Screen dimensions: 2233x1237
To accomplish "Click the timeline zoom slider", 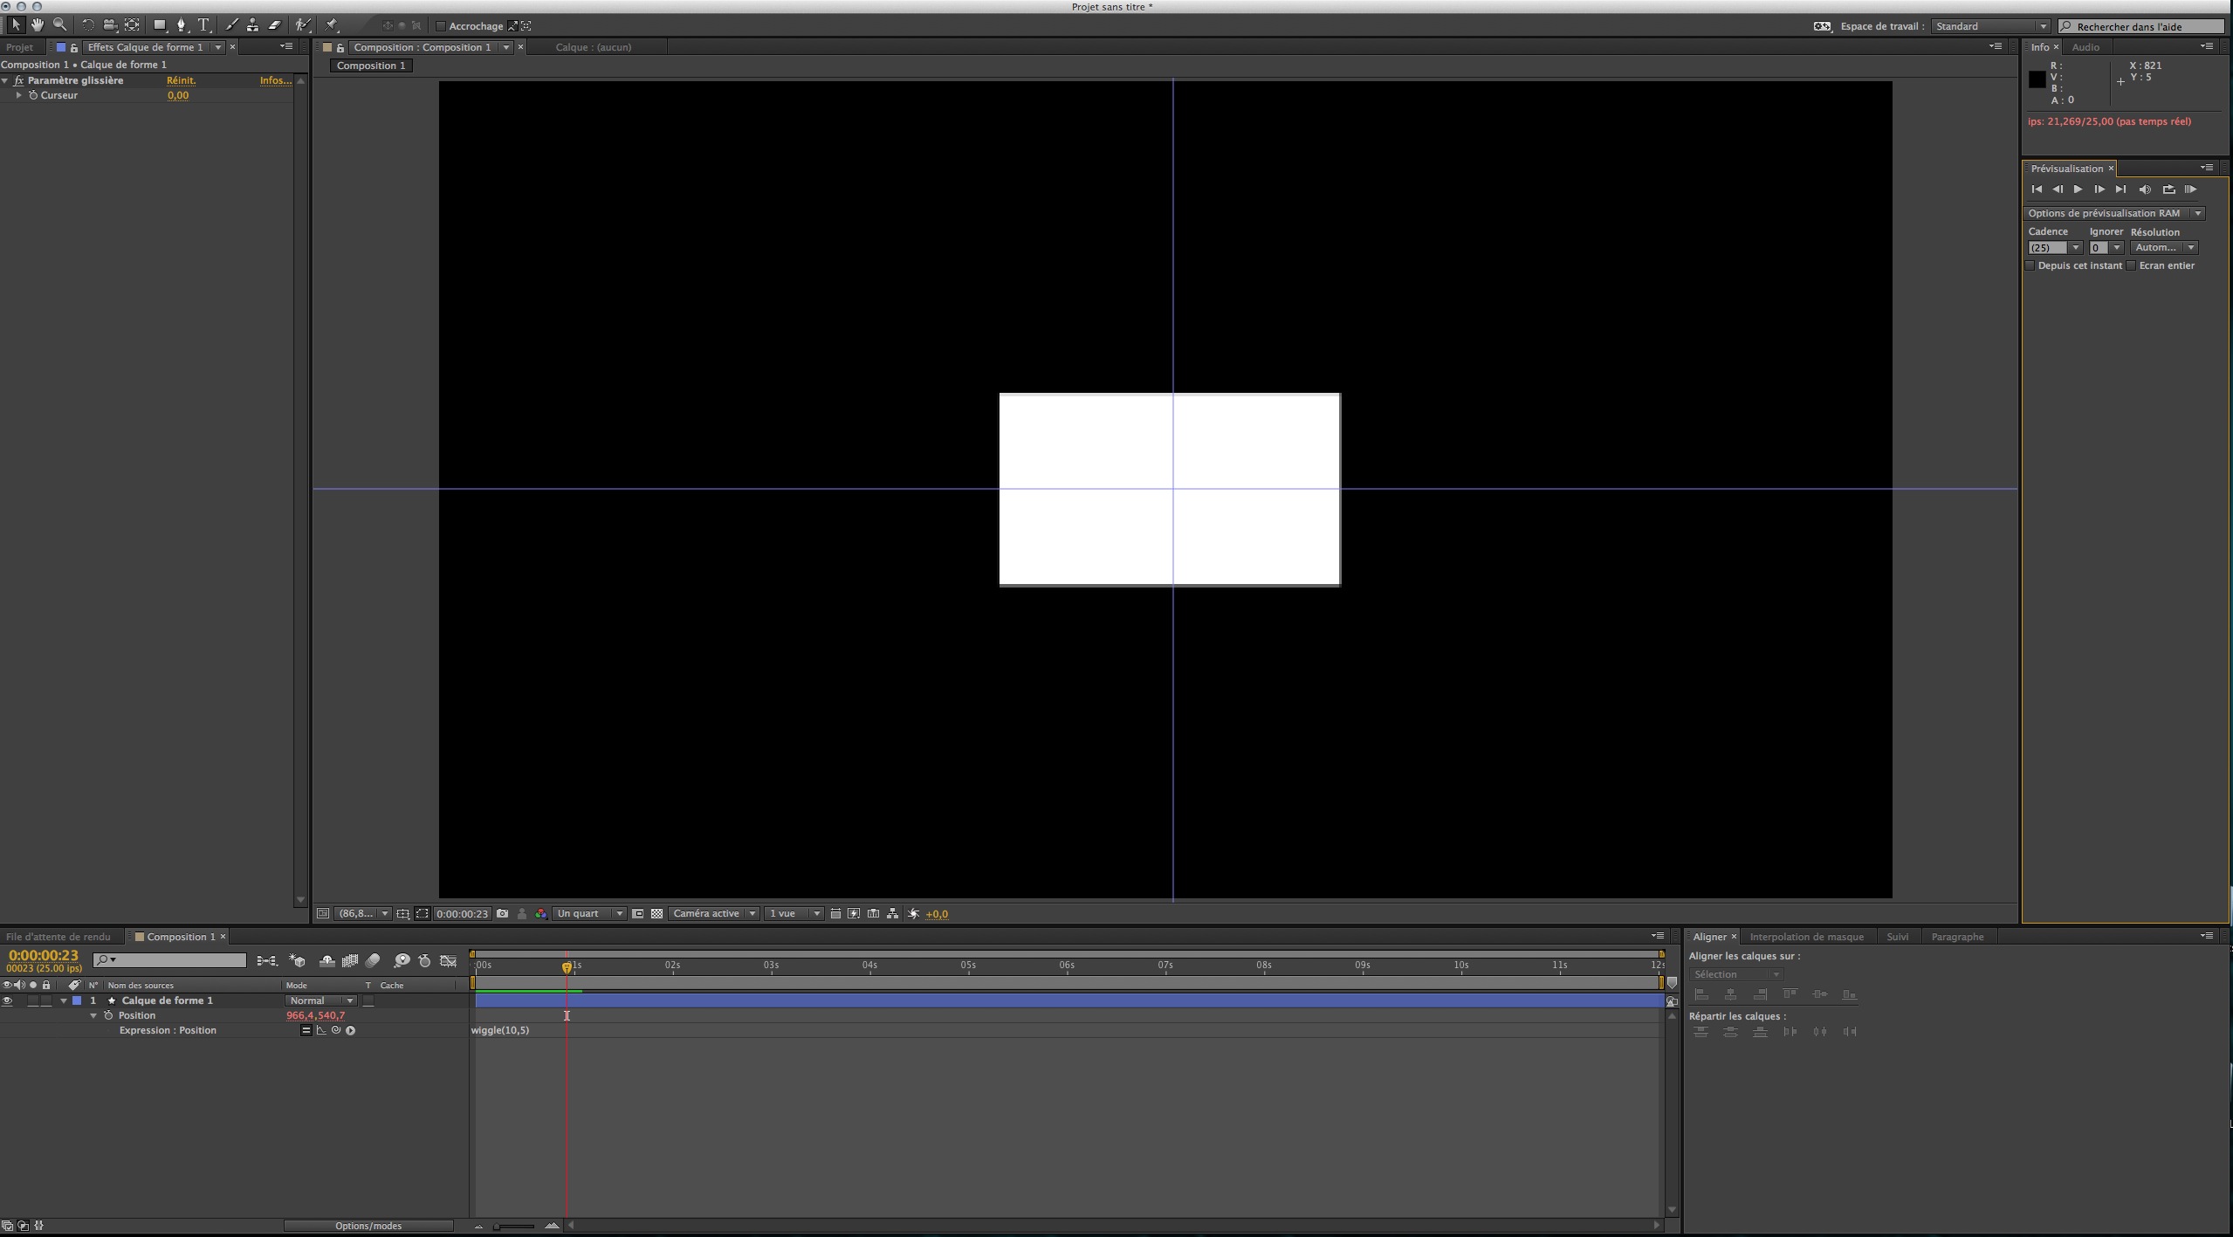I will coord(513,1227).
